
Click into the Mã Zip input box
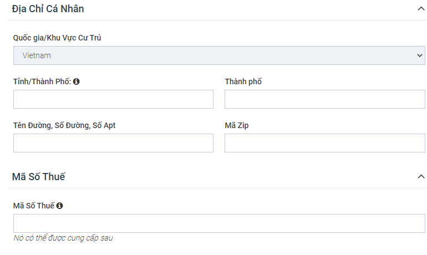click(324, 143)
